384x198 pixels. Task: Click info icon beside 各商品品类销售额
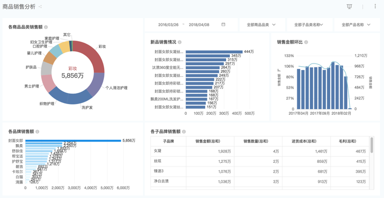[46, 27]
